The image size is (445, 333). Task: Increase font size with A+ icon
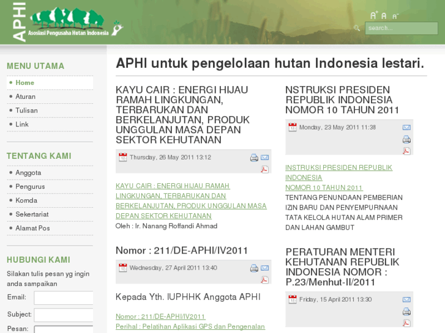coord(374,15)
